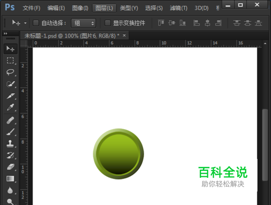Open the 图像(I) menu
The width and height of the screenshot is (271, 205).
point(80,8)
